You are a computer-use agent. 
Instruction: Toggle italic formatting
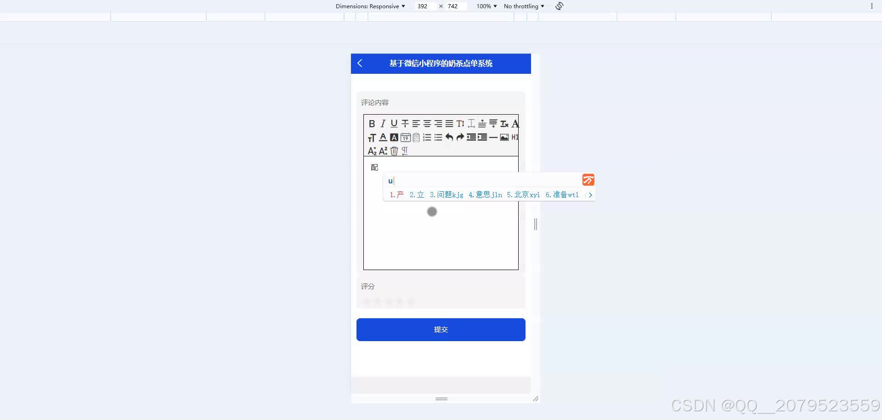(382, 123)
